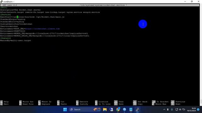This screenshot has height=113, width=202.
Task: Click the nano To Bracket shortcut label
Action: point(163,102)
